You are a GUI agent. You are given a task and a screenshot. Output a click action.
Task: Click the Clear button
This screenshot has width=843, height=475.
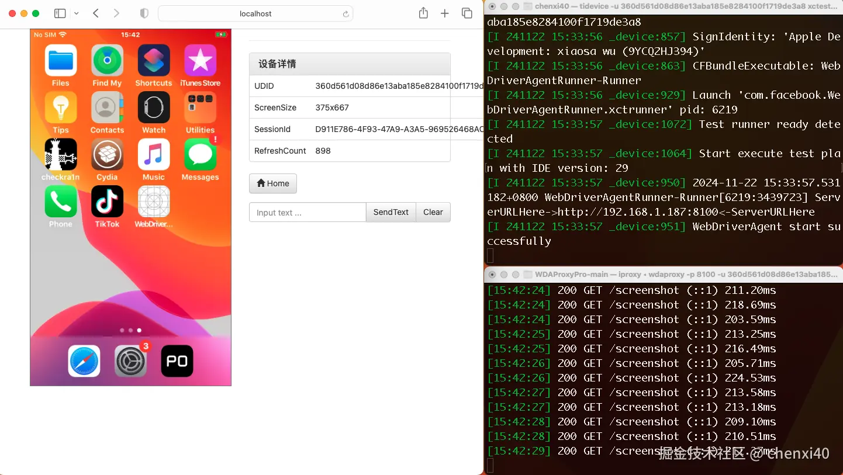pyautogui.click(x=433, y=212)
